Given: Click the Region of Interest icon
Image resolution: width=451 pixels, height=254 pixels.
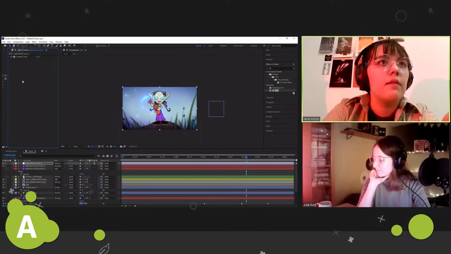Looking at the screenshot, I should click(99, 146).
